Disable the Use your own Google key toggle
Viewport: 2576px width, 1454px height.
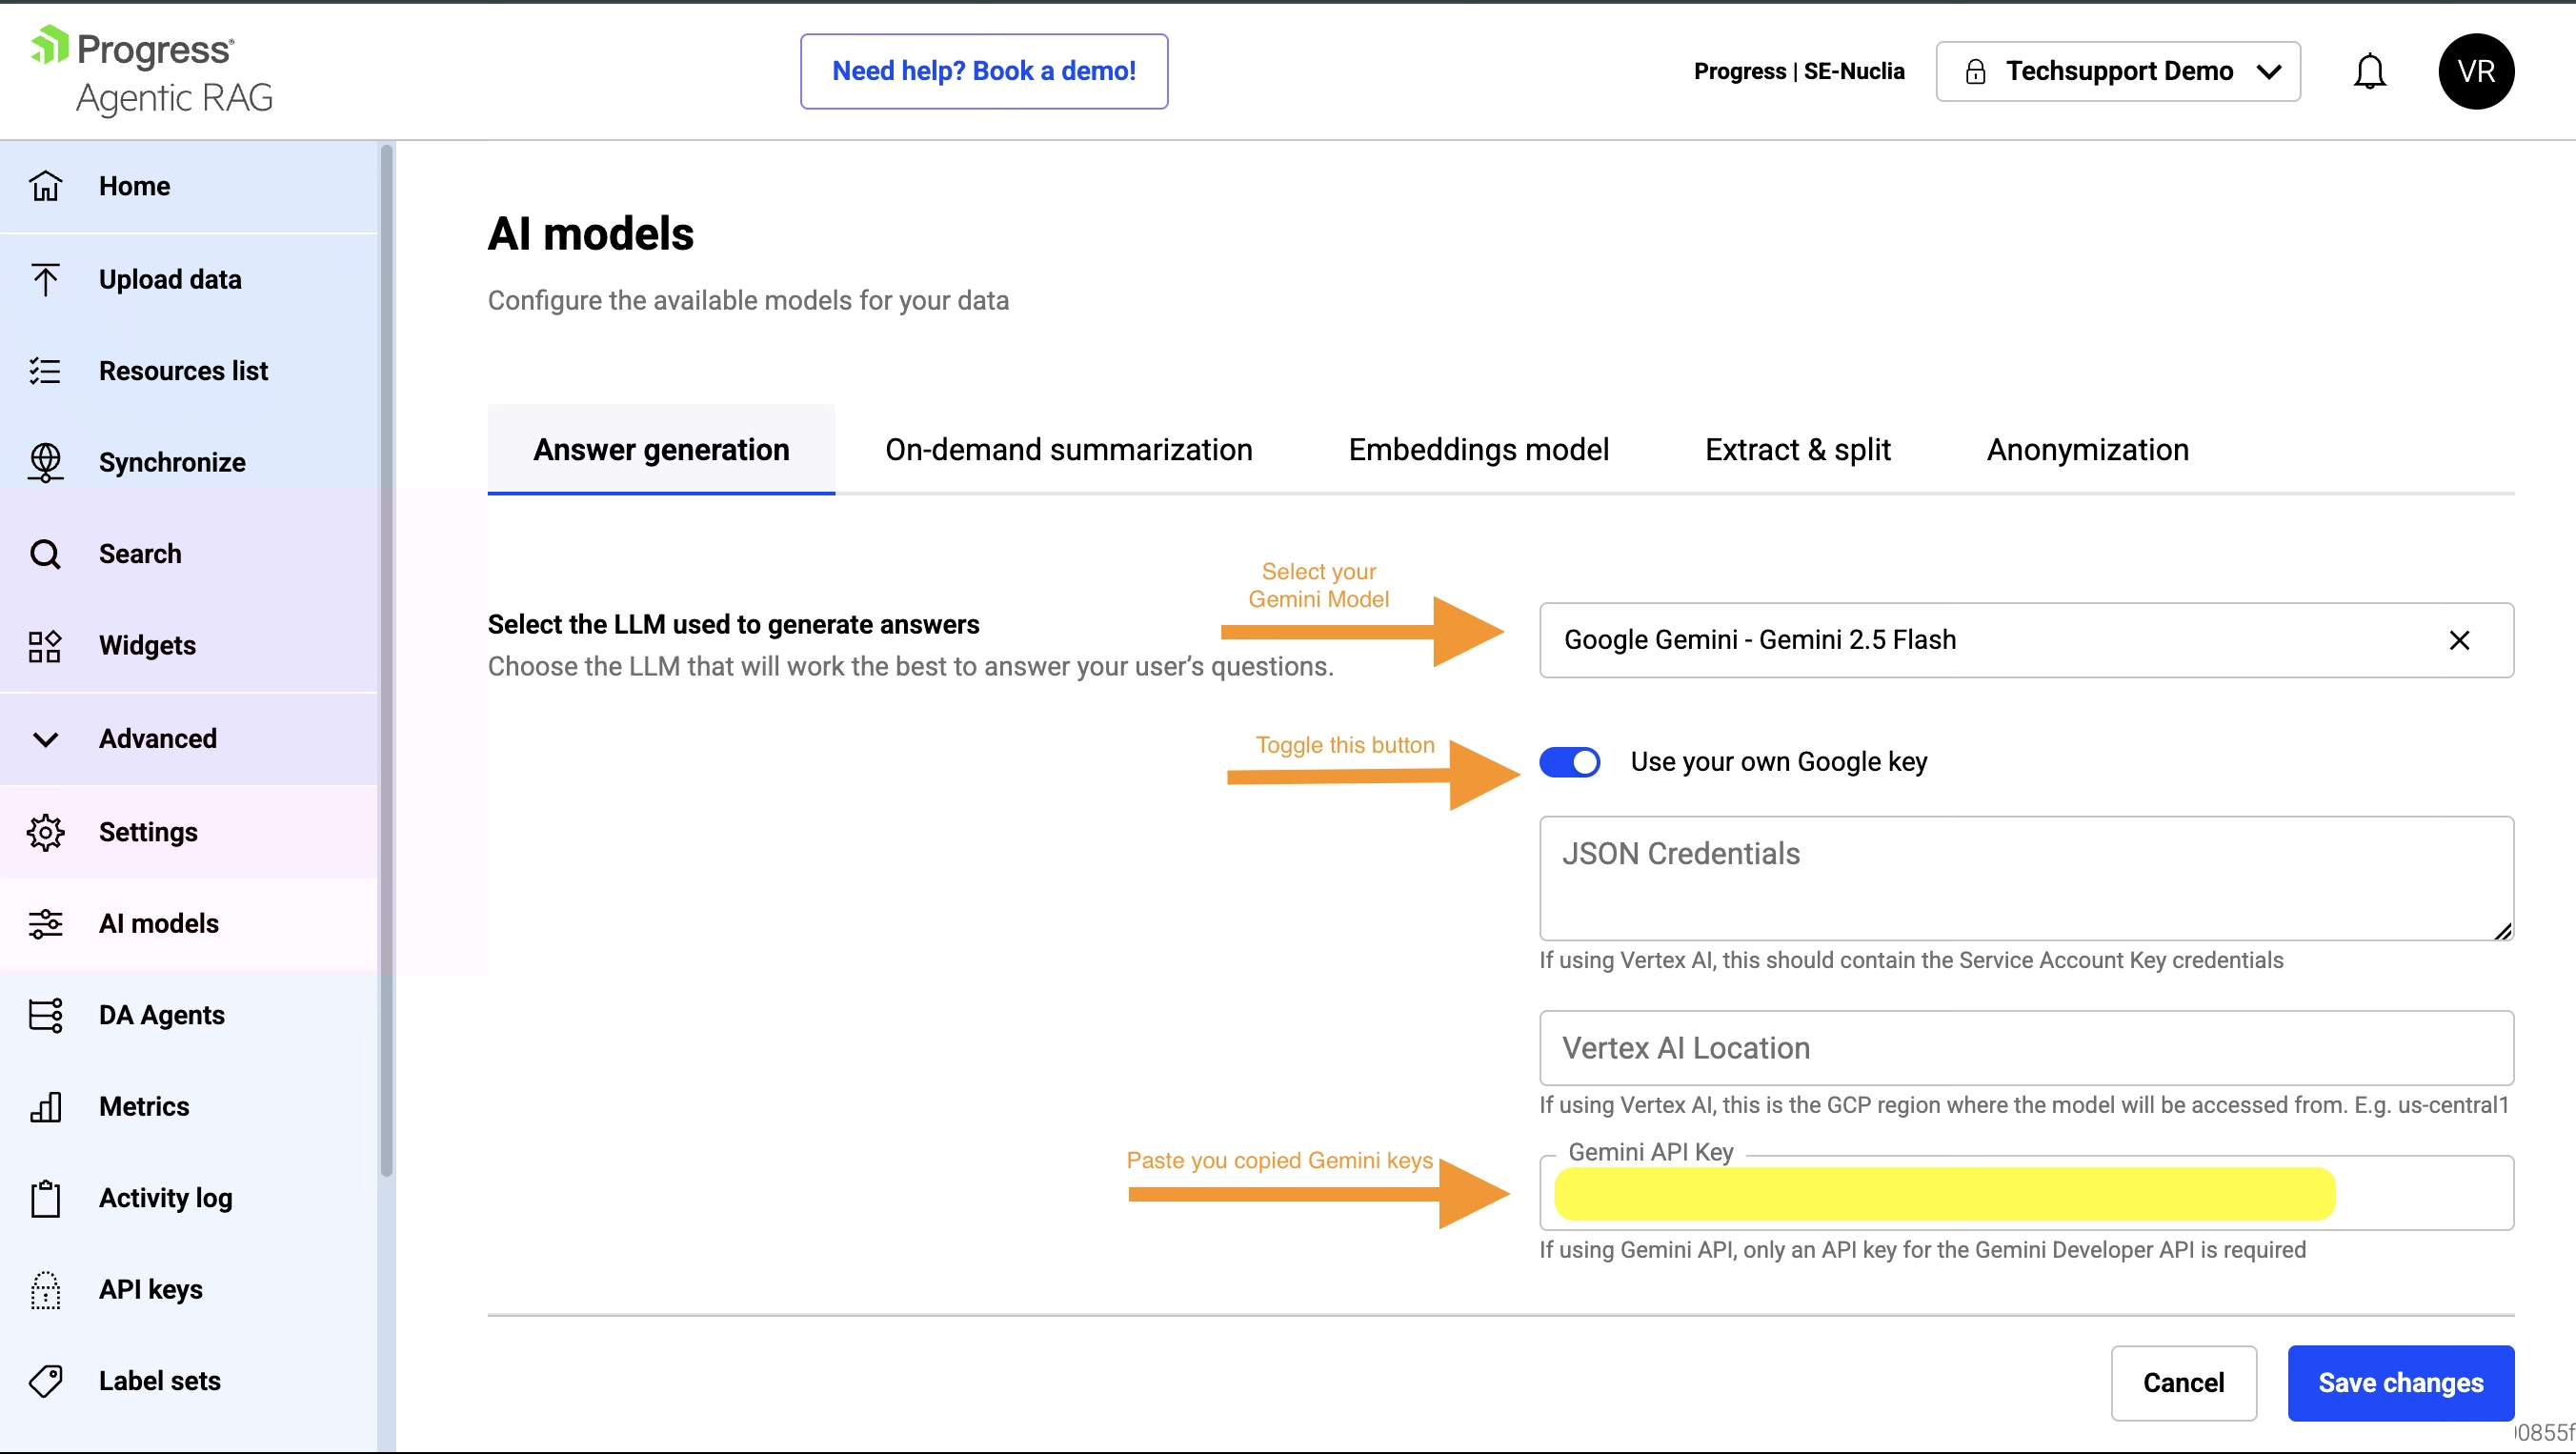pyautogui.click(x=1569, y=762)
